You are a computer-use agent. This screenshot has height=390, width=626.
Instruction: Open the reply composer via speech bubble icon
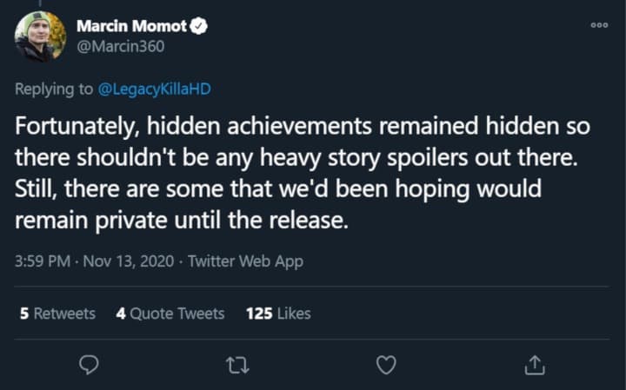[88, 364]
